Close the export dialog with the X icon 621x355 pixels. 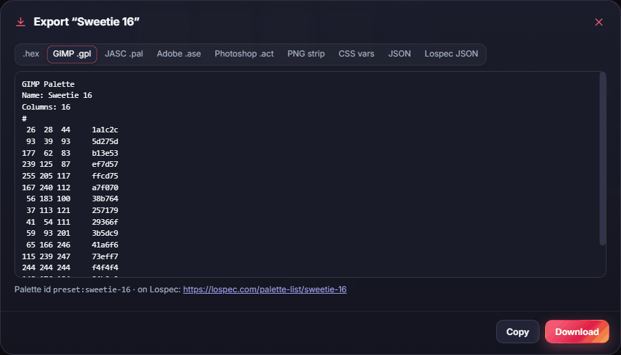pos(598,22)
